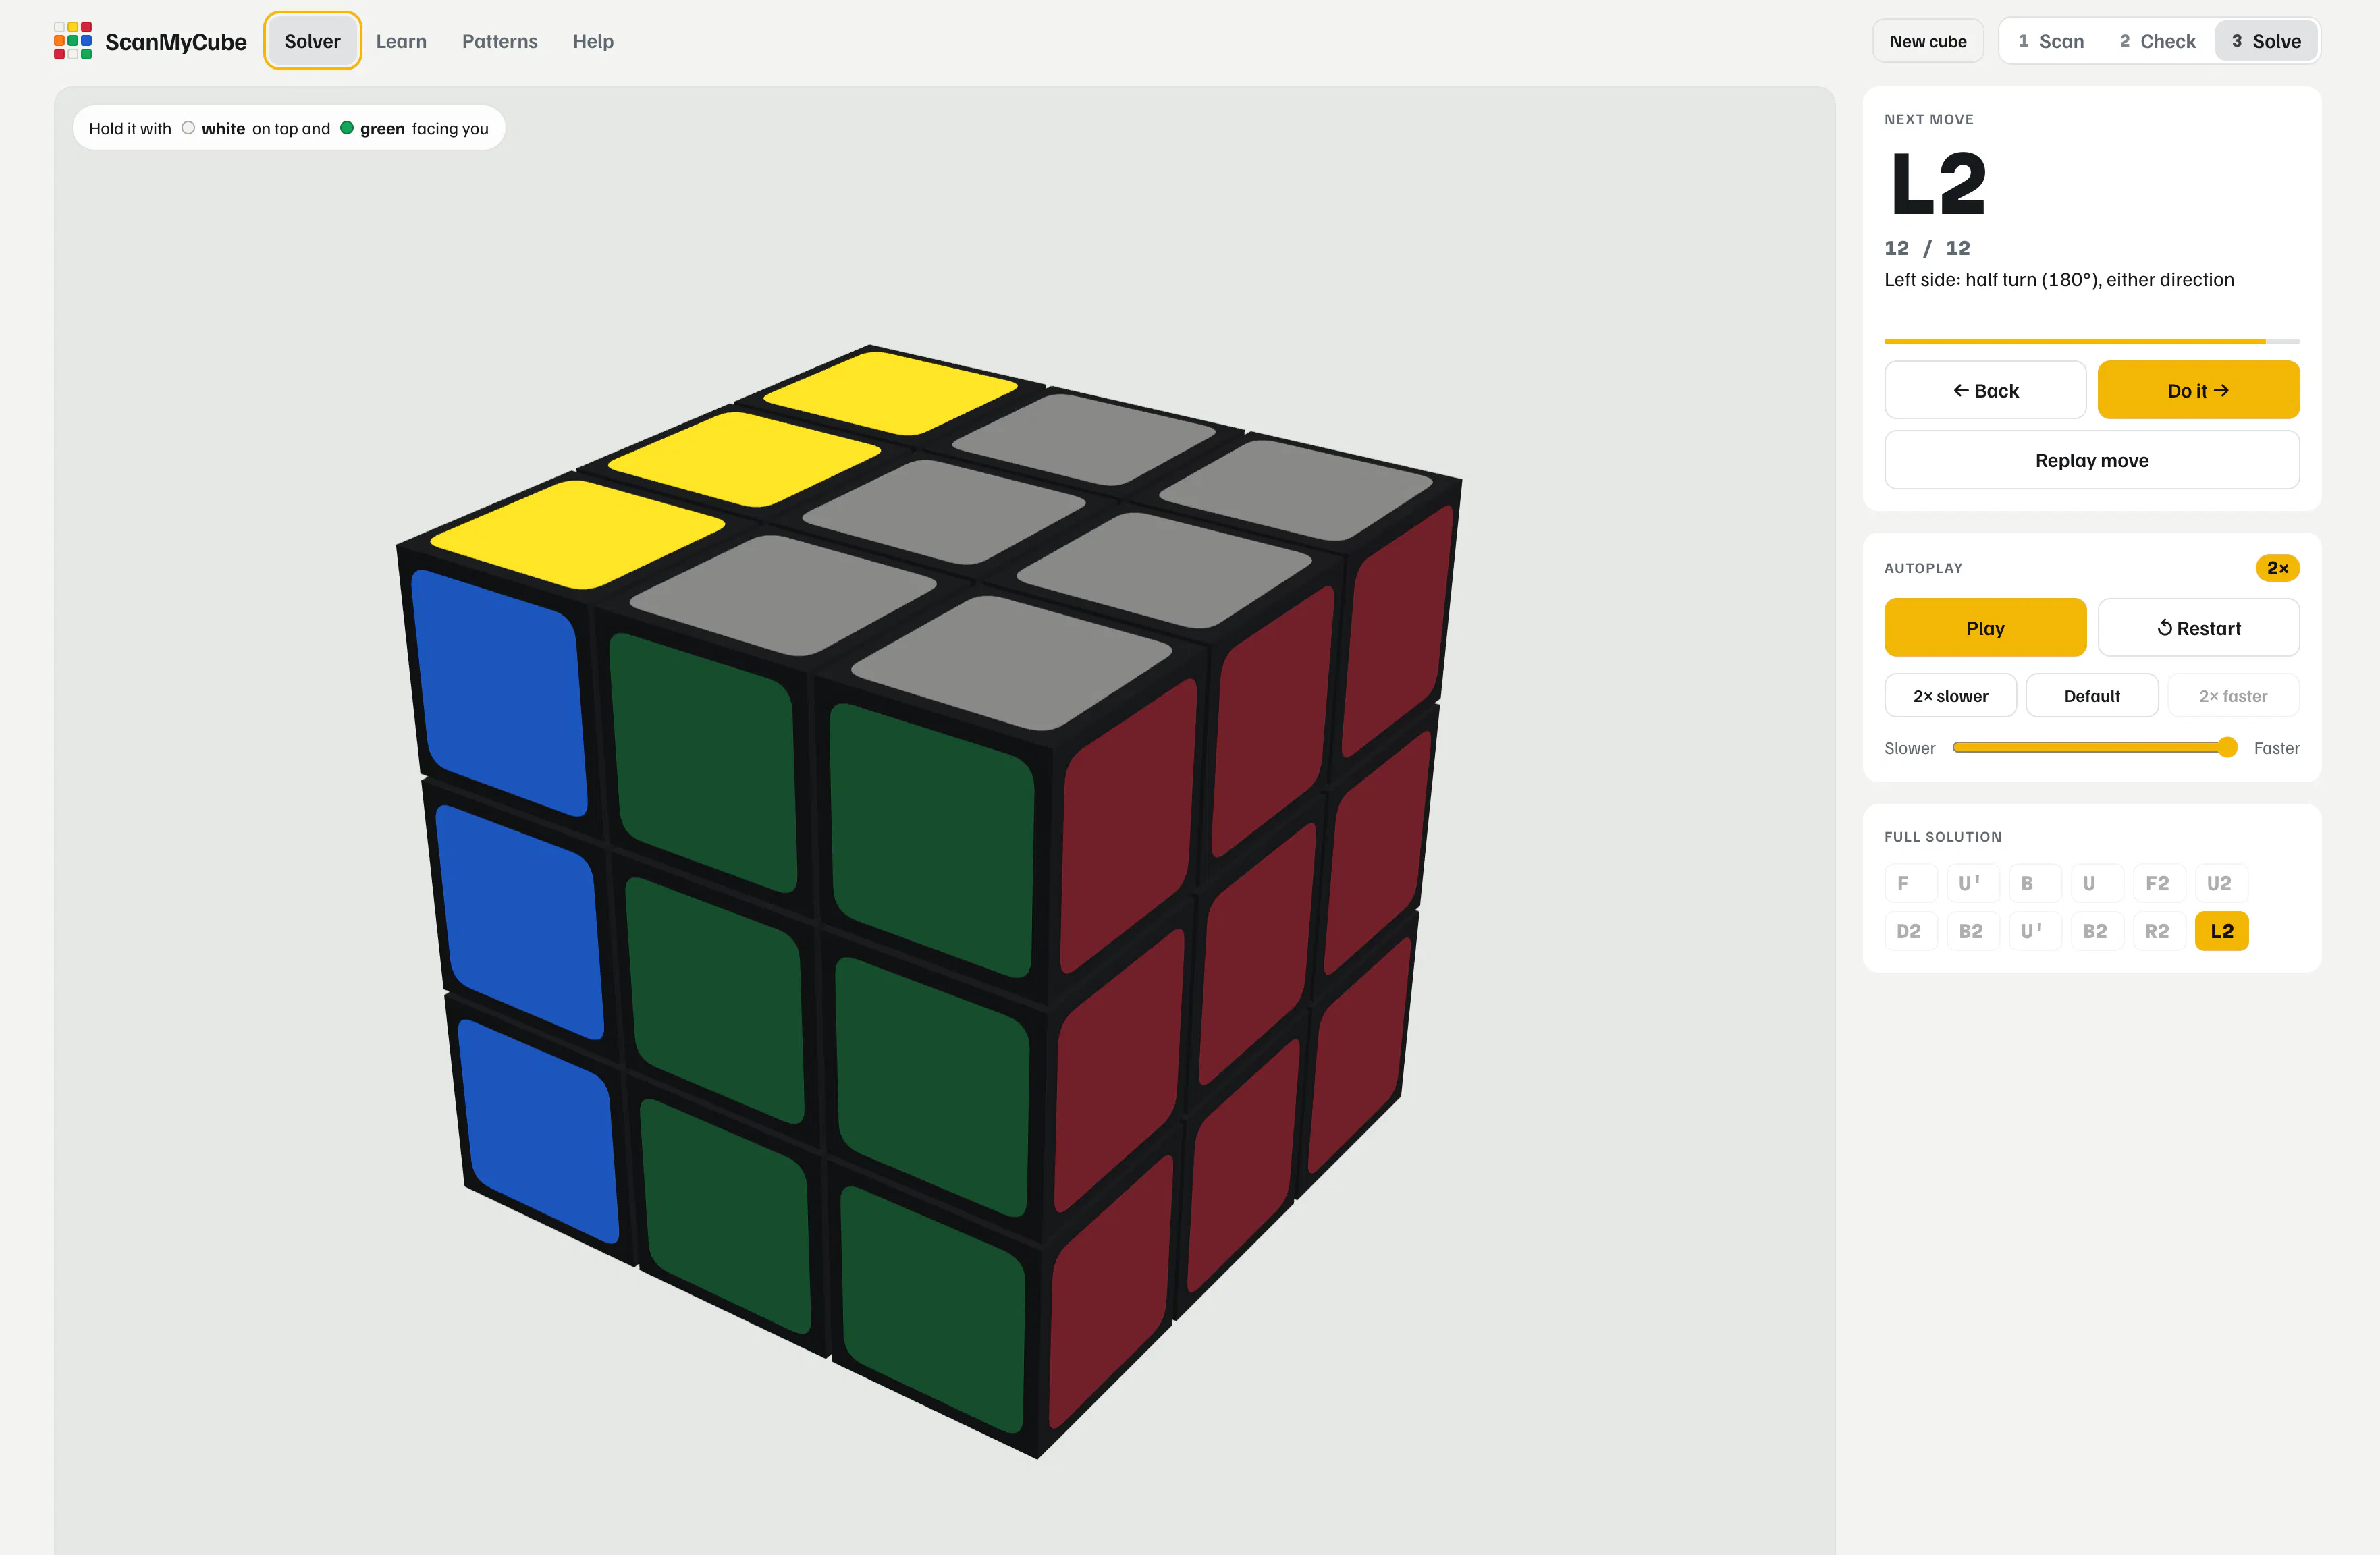Jump to the R2 move chip

[x=2159, y=931]
